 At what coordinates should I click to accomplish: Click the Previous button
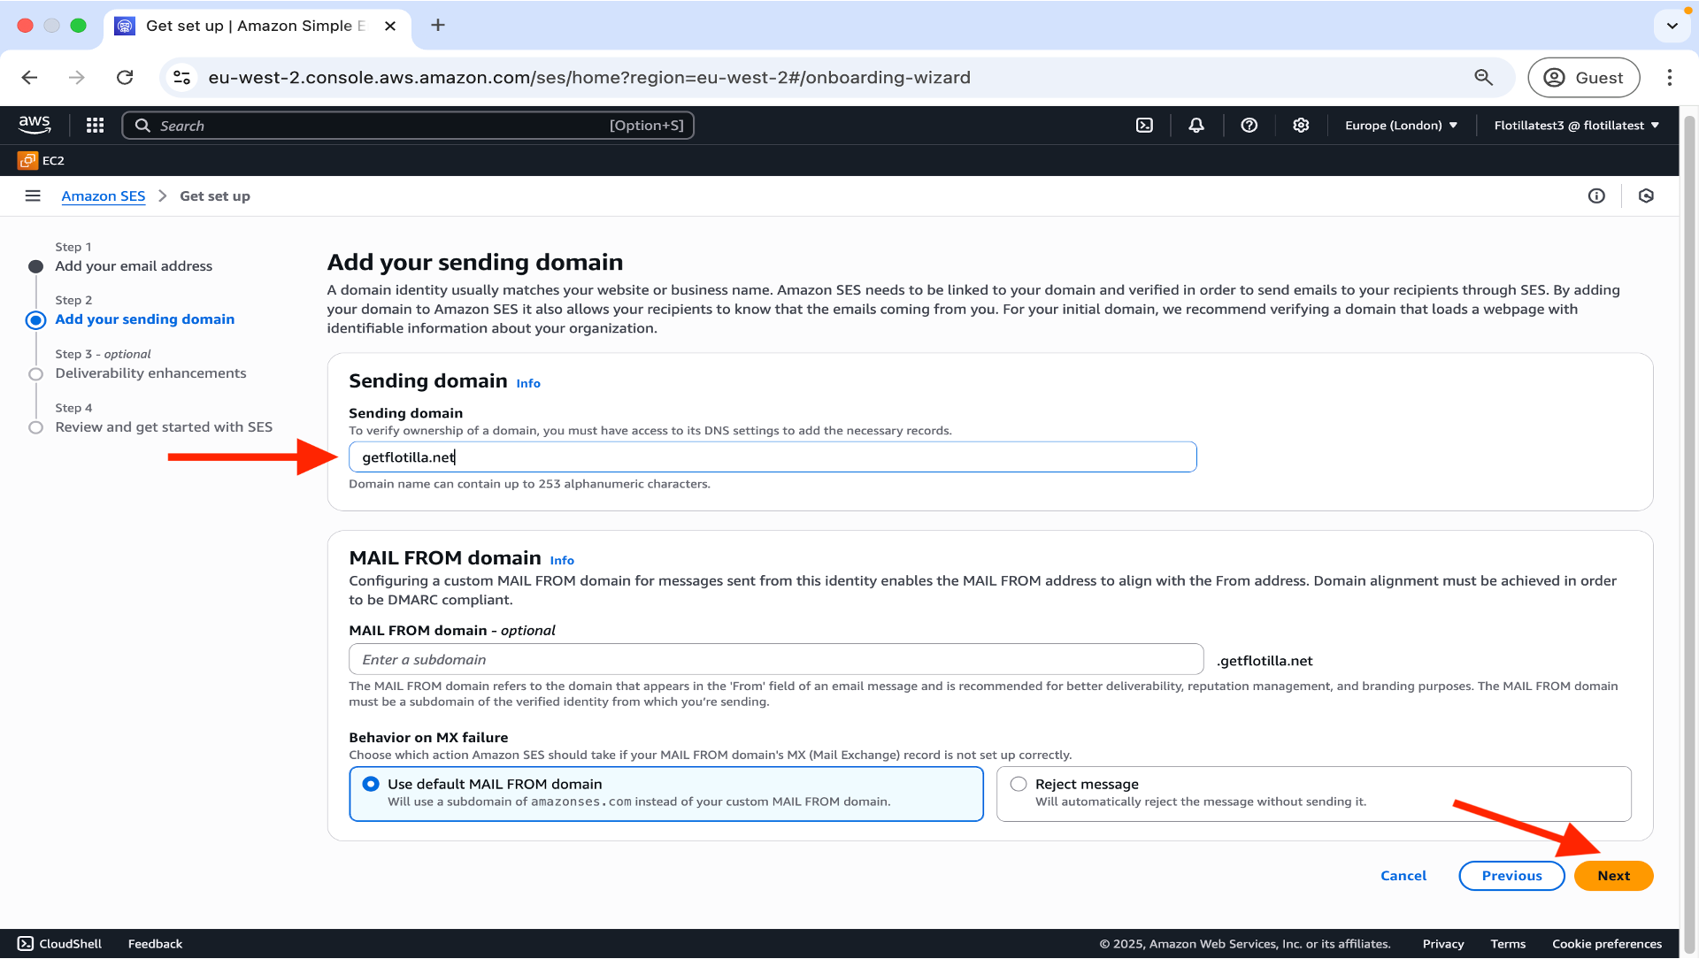1511,875
